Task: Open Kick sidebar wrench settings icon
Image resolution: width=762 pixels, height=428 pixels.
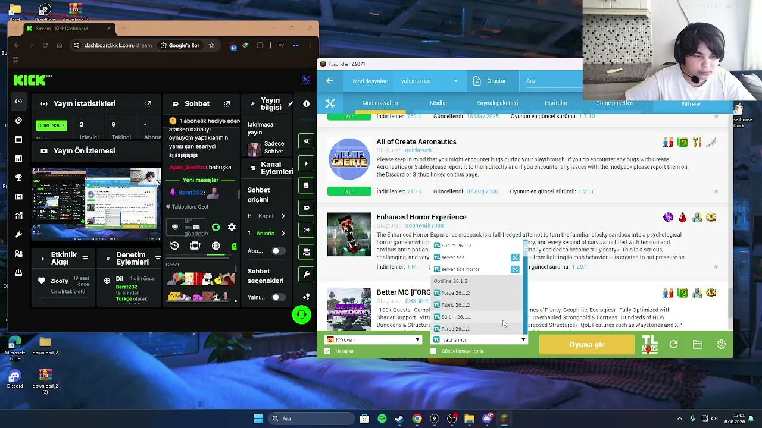Action: [x=18, y=234]
